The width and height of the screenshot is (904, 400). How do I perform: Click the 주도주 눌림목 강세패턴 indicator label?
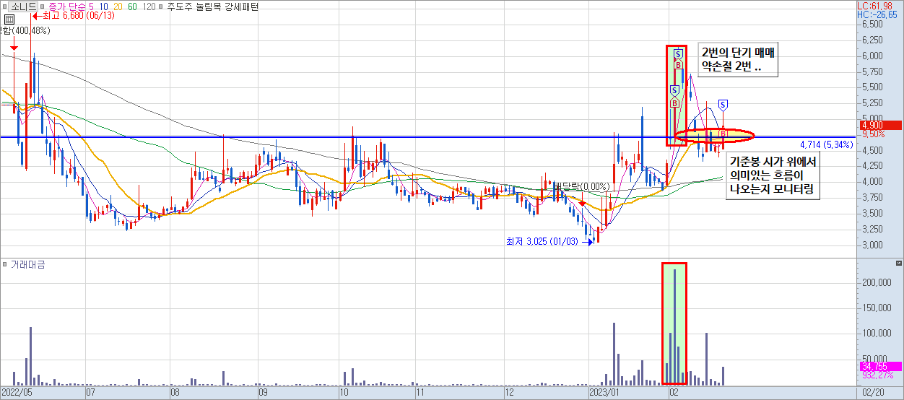(x=212, y=6)
